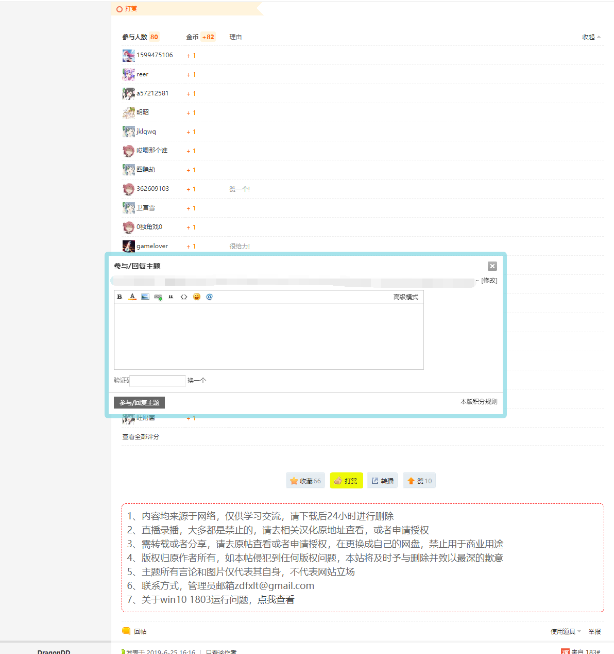Open 本版积分规则 link
Image resolution: width=614 pixels, height=654 pixels.
coord(479,401)
